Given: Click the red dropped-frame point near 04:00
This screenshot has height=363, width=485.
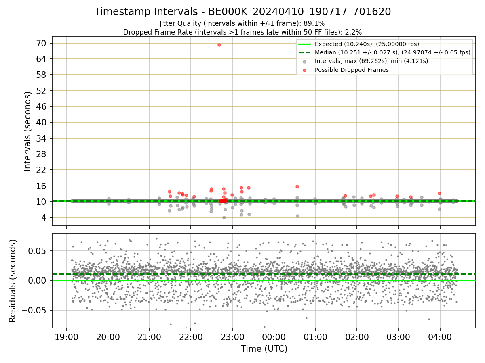Looking at the screenshot, I should [439, 193].
